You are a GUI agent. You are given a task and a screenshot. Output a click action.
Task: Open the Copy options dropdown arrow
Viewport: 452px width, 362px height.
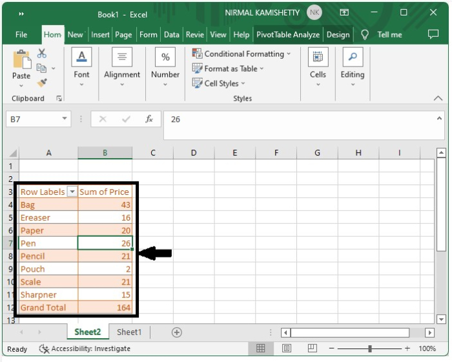[x=54, y=68]
